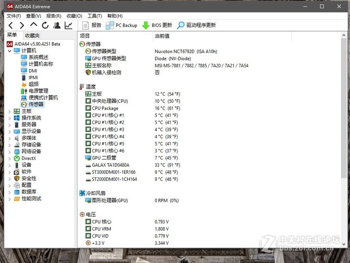
Task: Go up one level with the up arrow icon
Action: (34, 24)
